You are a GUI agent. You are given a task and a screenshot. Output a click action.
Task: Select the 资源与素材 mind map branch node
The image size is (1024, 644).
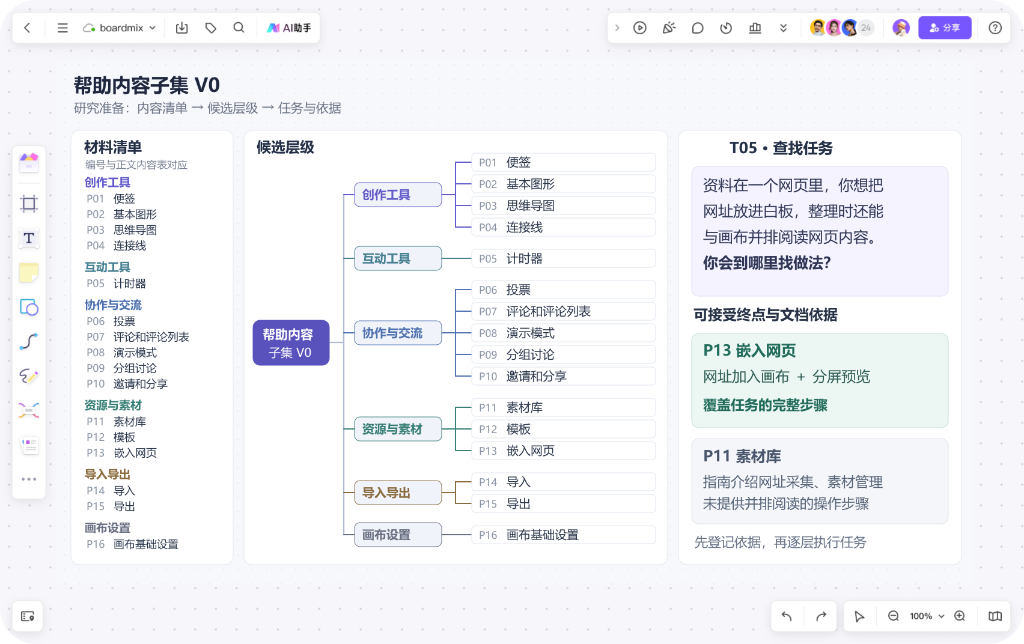(398, 429)
